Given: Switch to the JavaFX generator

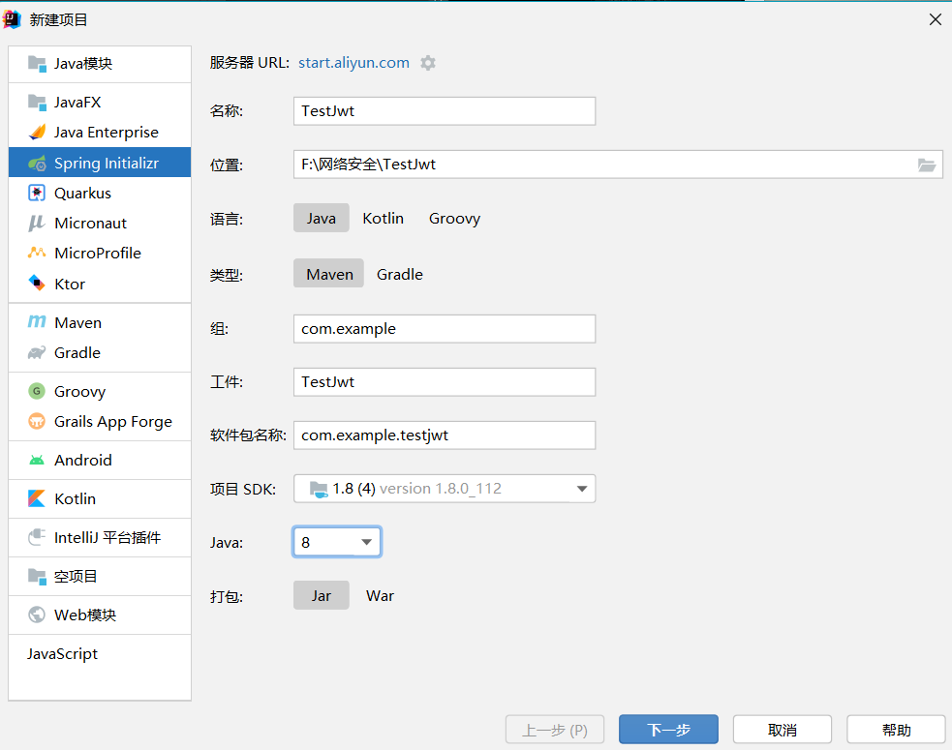Looking at the screenshot, I should coord(74,102).
